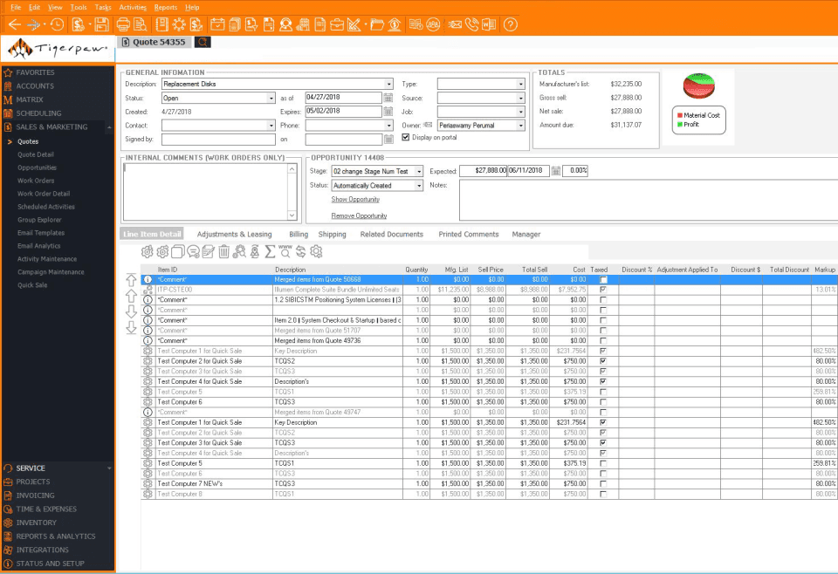Switch to the Shipping tab

coord(332,235)
